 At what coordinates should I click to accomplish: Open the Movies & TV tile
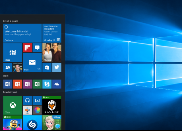coord(37,100)
